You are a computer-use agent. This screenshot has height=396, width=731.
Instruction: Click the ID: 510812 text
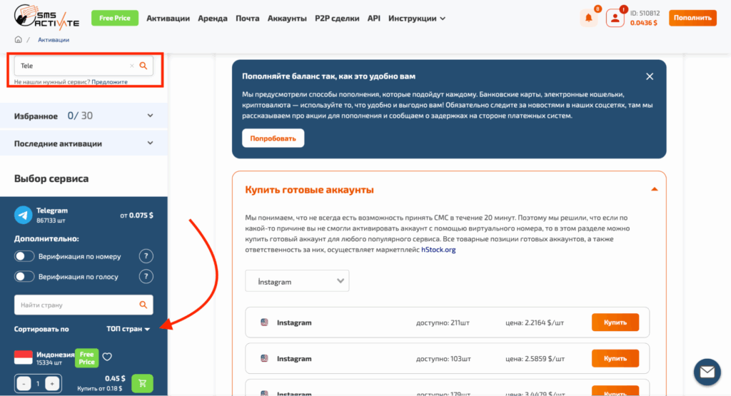645,13
